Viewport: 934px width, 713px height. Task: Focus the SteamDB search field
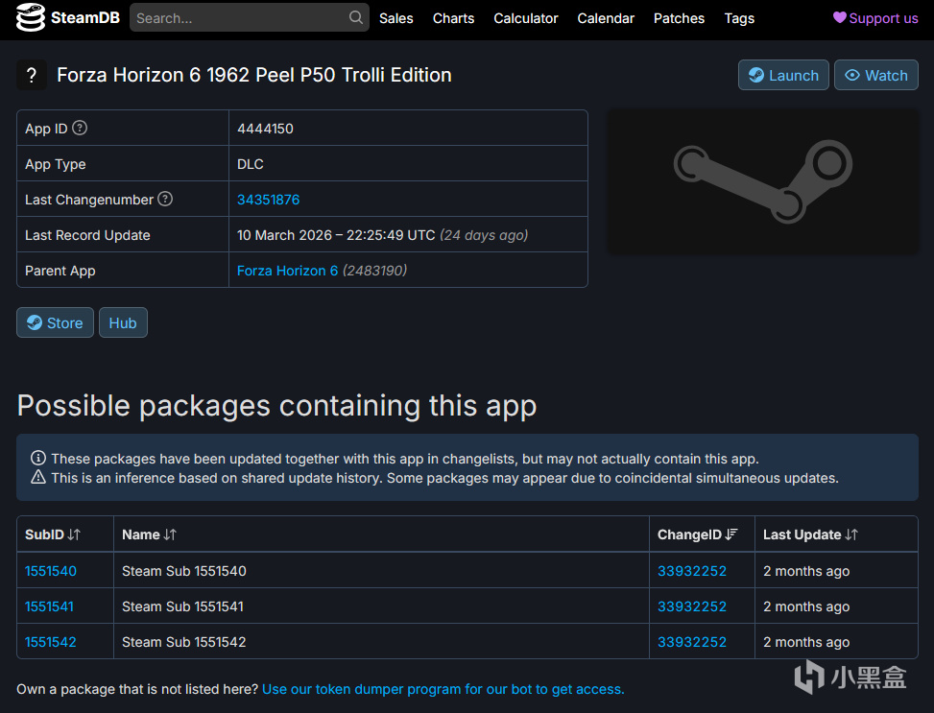tap(240, 18)
